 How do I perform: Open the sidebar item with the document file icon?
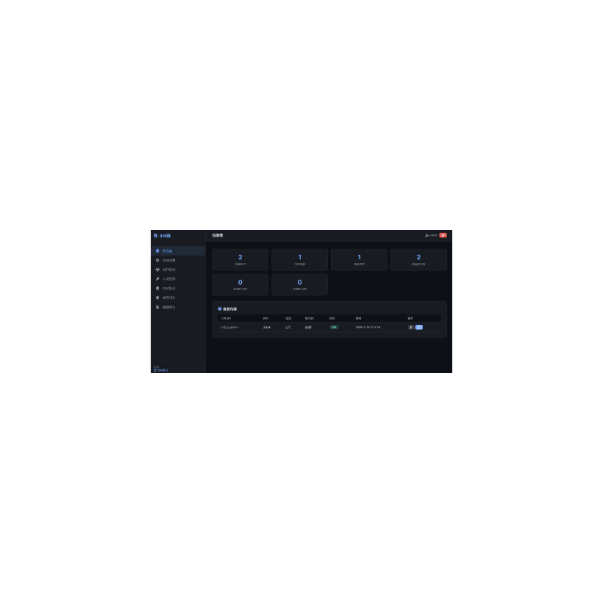pos(178,308)
